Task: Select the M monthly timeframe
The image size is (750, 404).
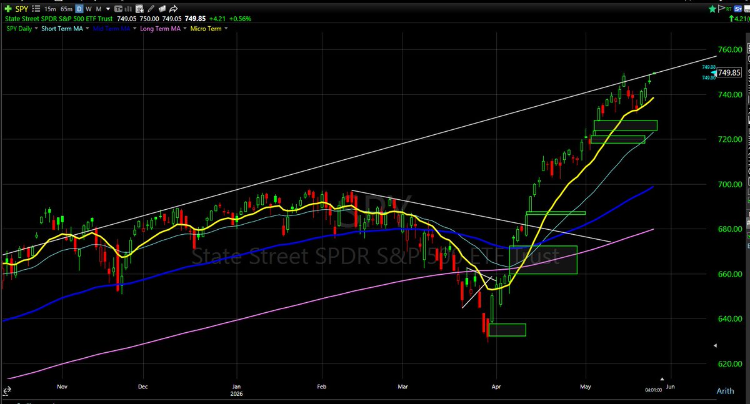Action: (x=99, y=9)
